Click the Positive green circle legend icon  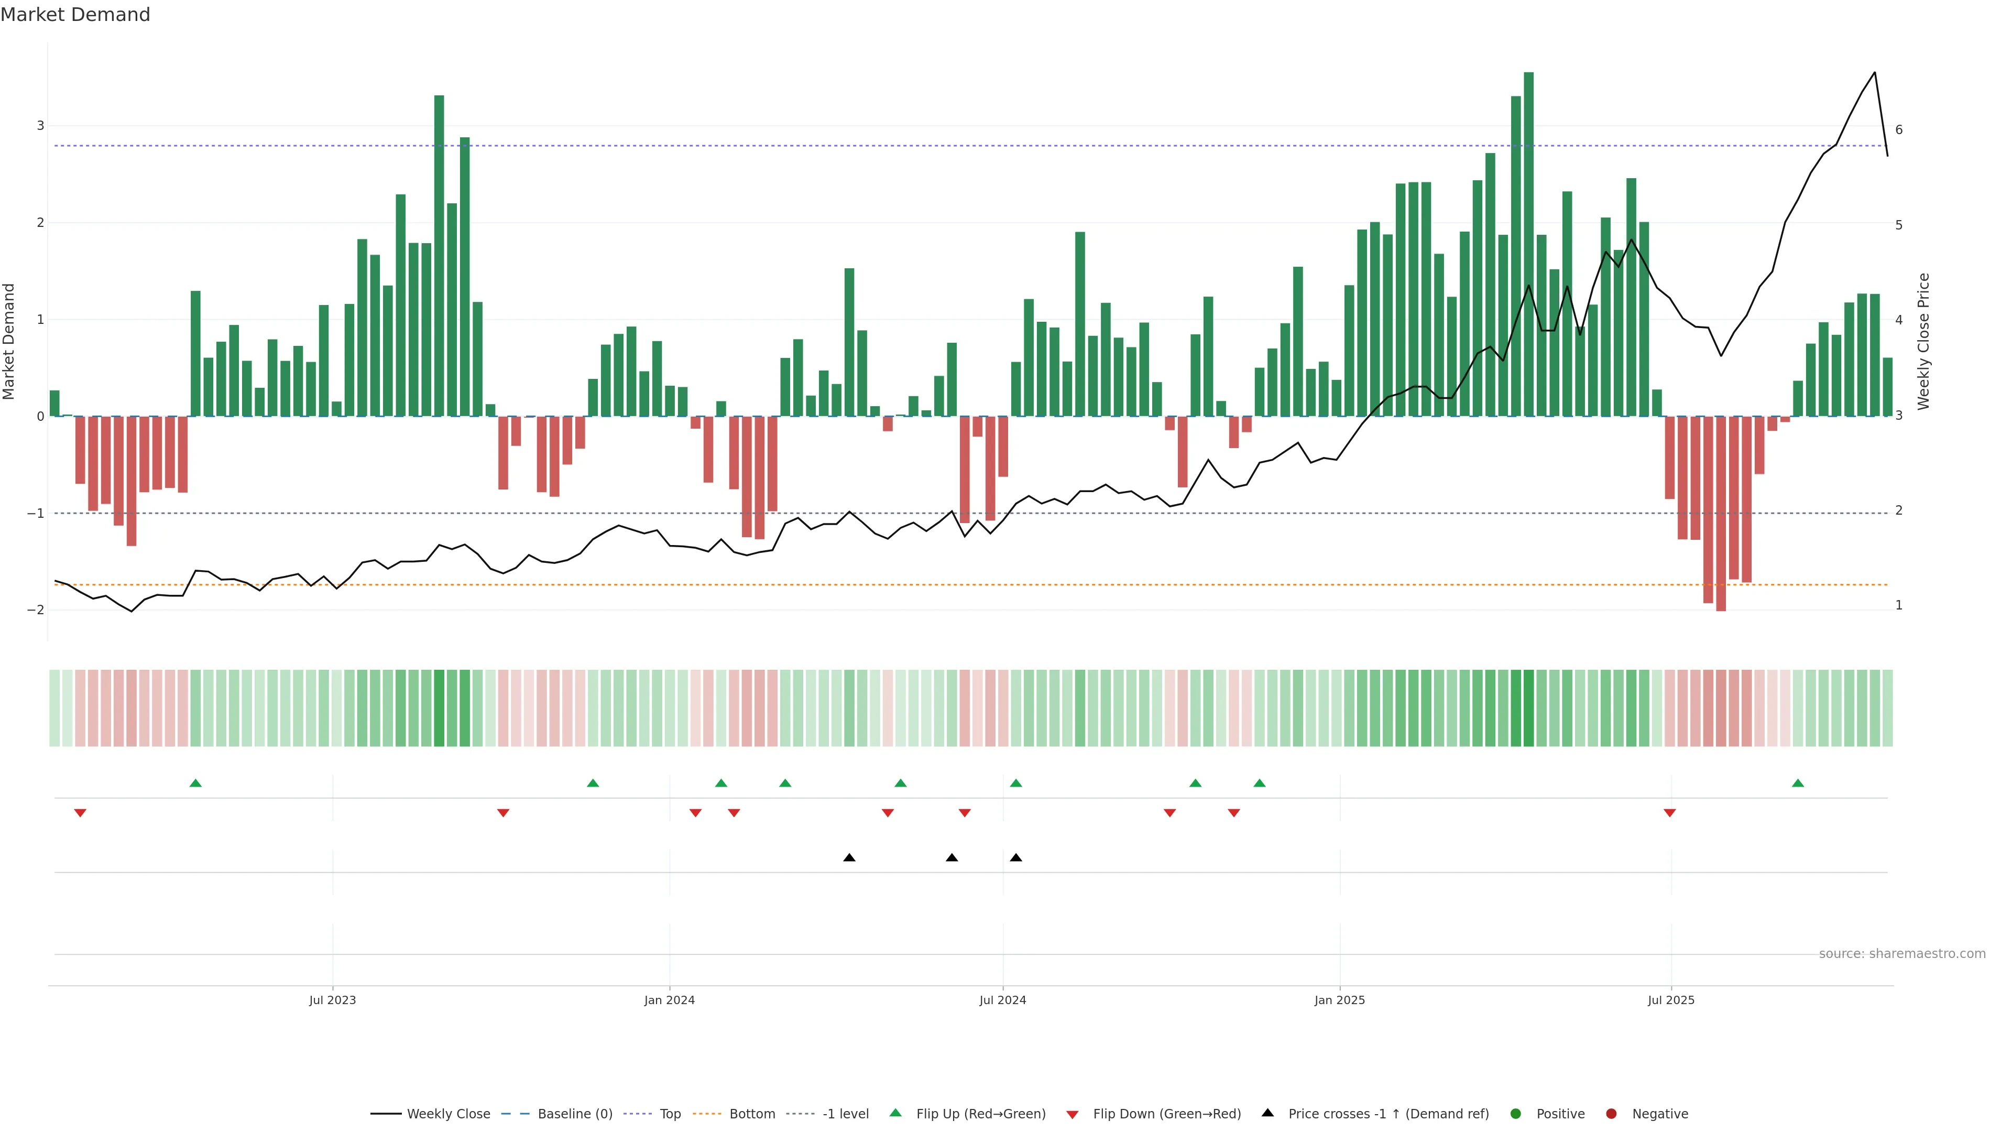(1516, 1113)
